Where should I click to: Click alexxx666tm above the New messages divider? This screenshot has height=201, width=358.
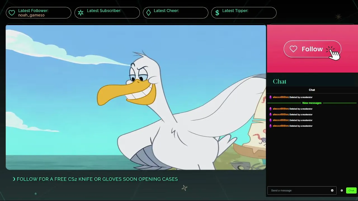pos(281,97)
